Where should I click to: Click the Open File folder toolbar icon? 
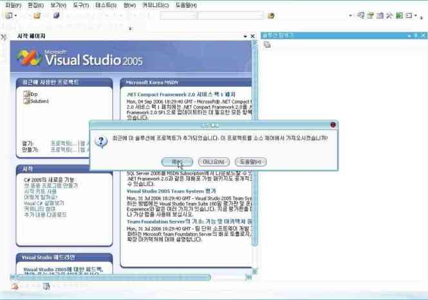pyautogui.click(x=37, y=15)
